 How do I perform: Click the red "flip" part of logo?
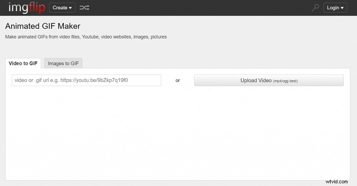(x=37, y=8)
